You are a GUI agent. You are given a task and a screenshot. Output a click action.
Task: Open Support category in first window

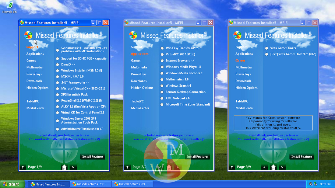tap(32, 47)
